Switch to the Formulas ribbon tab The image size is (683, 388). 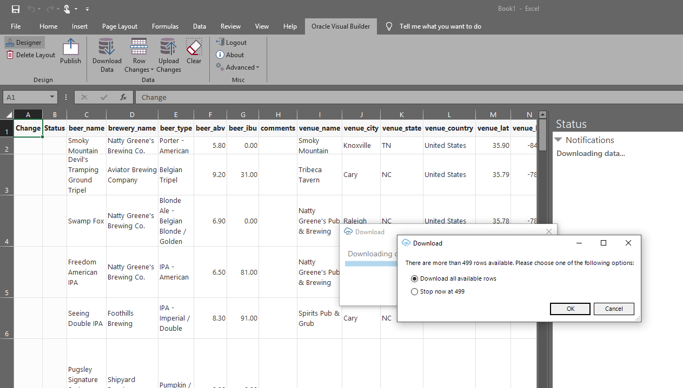pyautogui.click(x=165, y=26)
